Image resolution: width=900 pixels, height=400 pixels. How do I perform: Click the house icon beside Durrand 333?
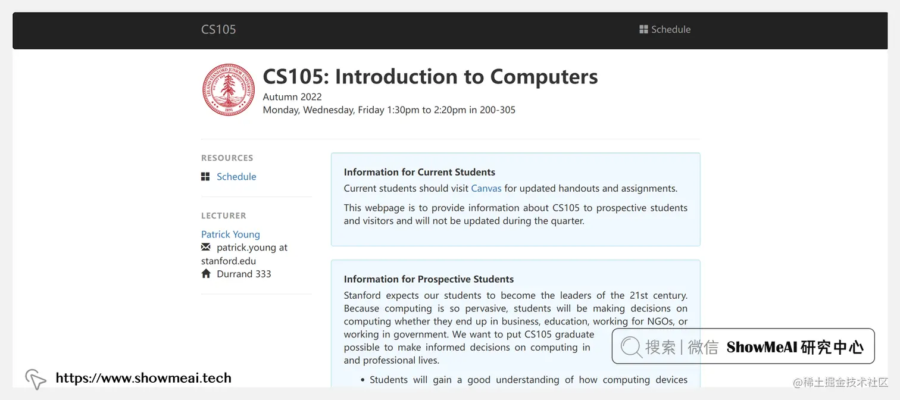(x=205, y=273)
